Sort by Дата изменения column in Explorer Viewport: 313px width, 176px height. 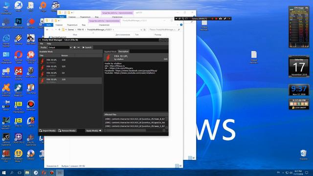pyautogui.click(x=123, y=35)
